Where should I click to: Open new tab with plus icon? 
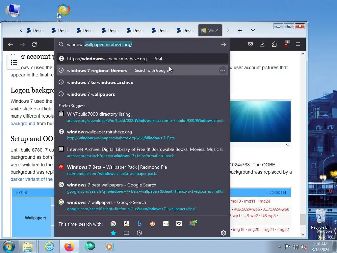pyautogui.click(x=240, y=31)
